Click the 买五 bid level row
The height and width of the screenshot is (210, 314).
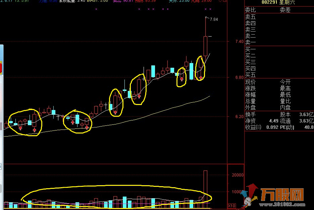coord(279,75)
